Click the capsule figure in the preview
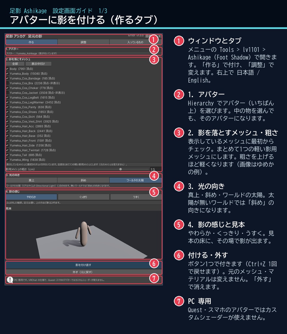 click(x=84, y=234)
